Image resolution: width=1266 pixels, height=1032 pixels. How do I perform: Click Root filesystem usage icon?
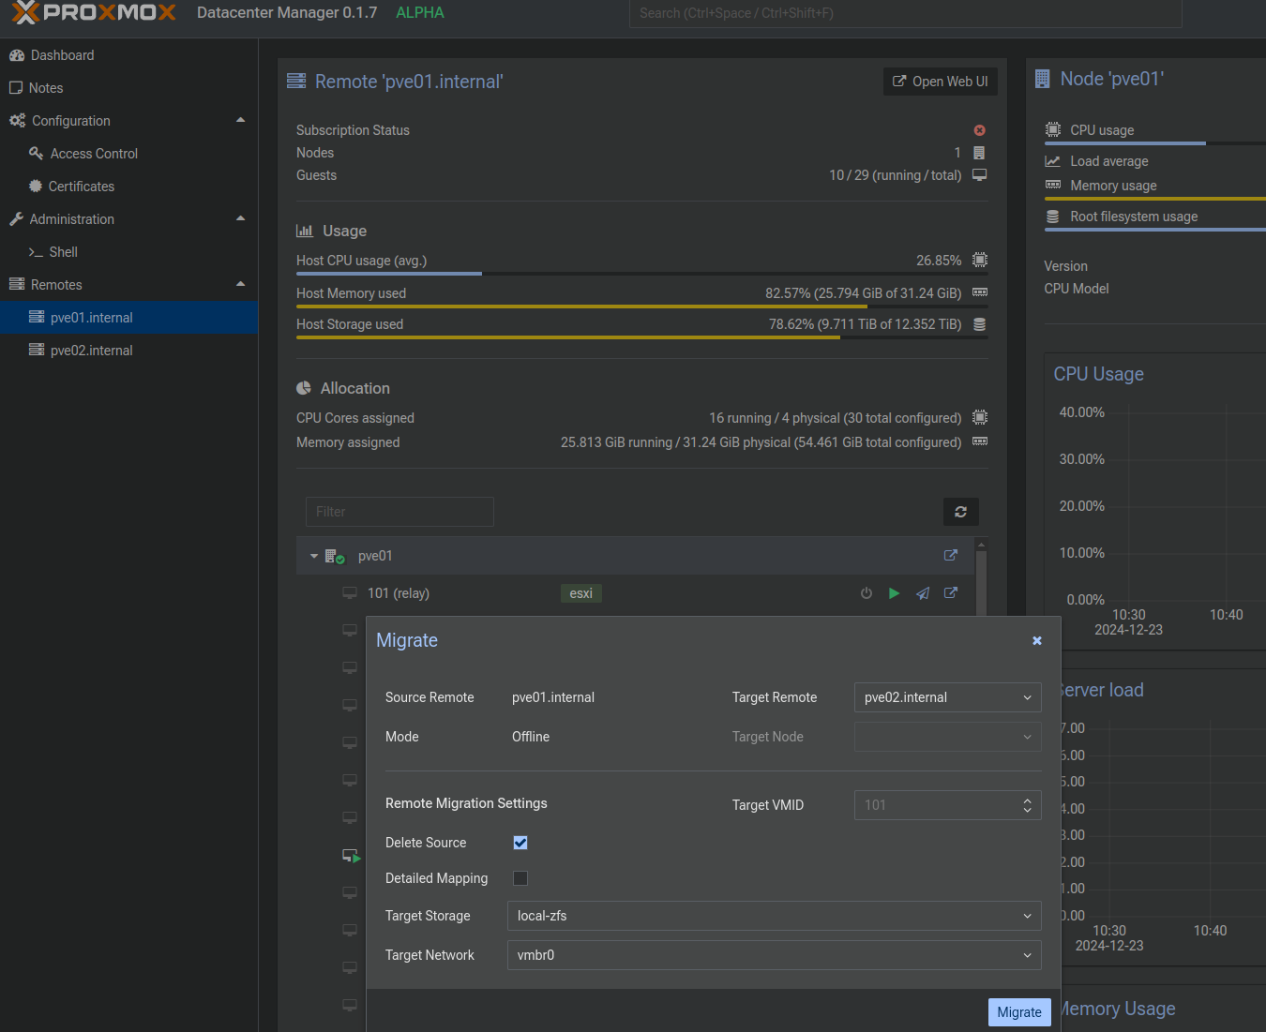1053,217
